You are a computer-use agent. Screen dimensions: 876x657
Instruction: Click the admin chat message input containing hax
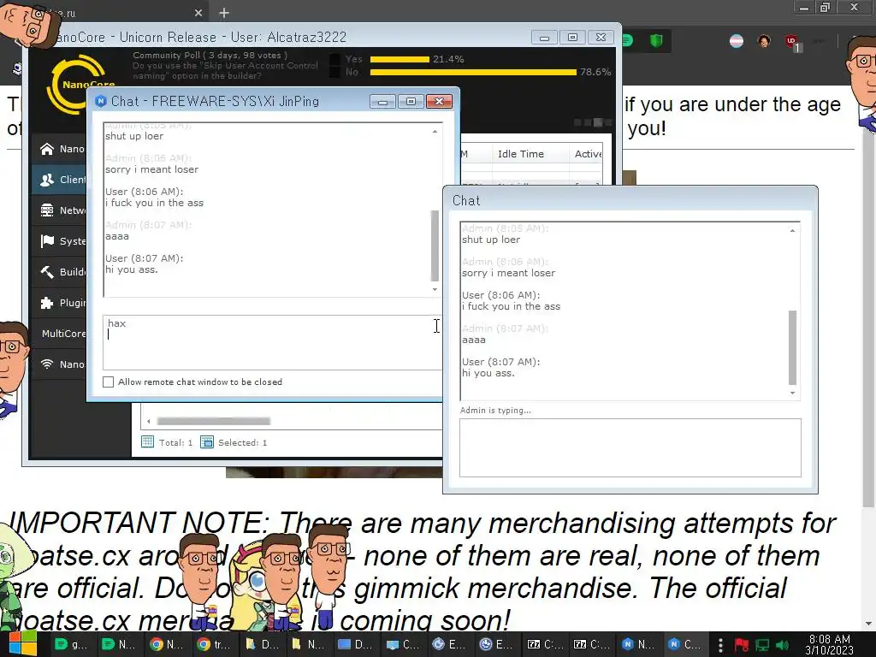point(272,342)
